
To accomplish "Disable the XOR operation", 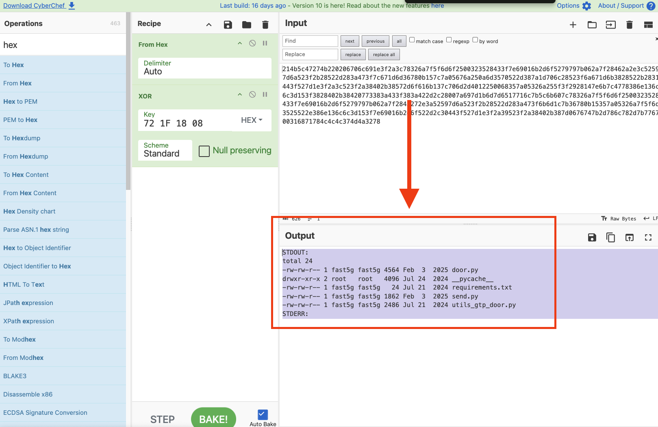I will click(252, 95).
